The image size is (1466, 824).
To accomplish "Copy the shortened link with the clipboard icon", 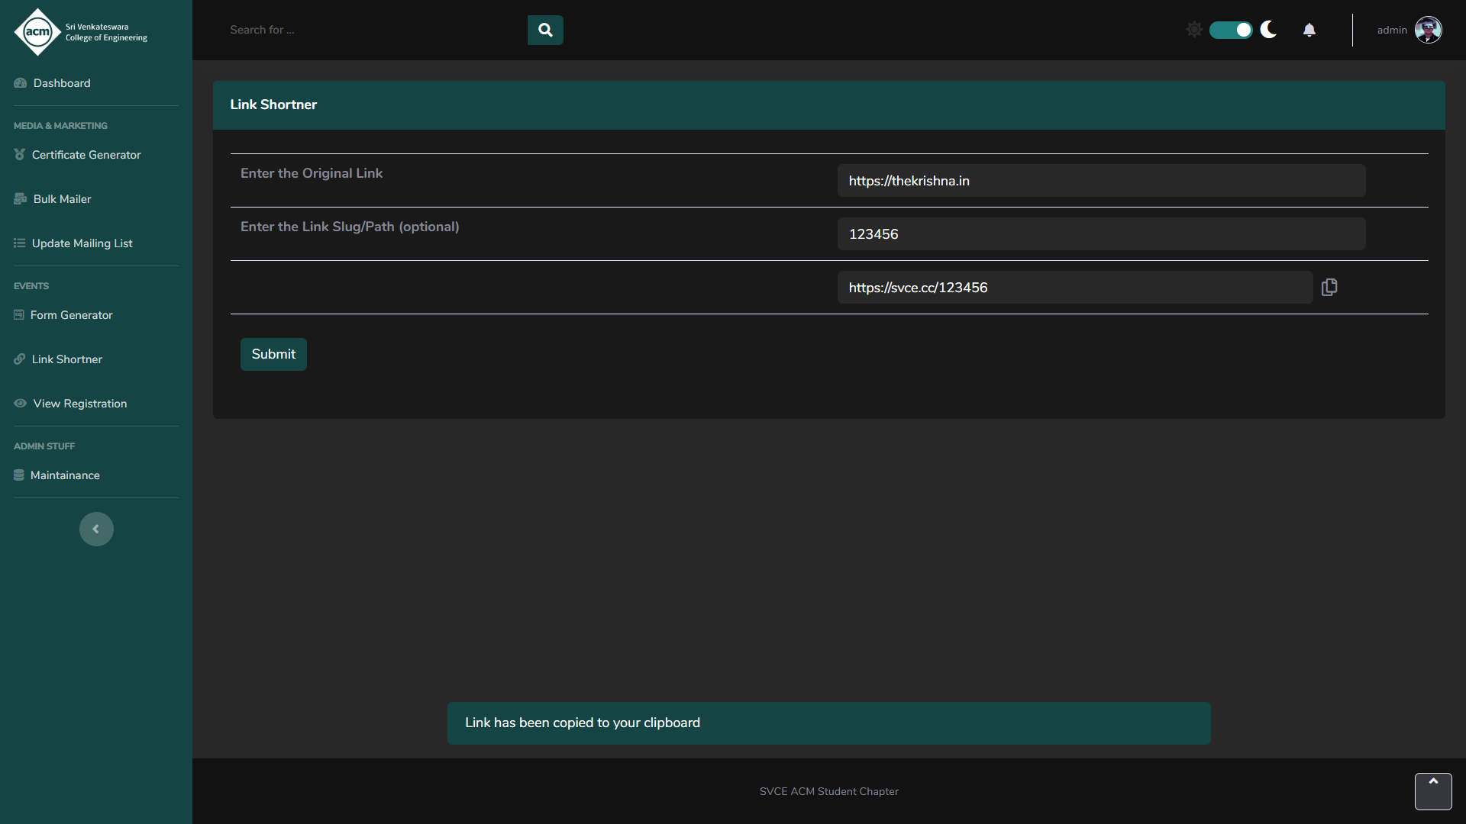I will (x=1329, y=288).
